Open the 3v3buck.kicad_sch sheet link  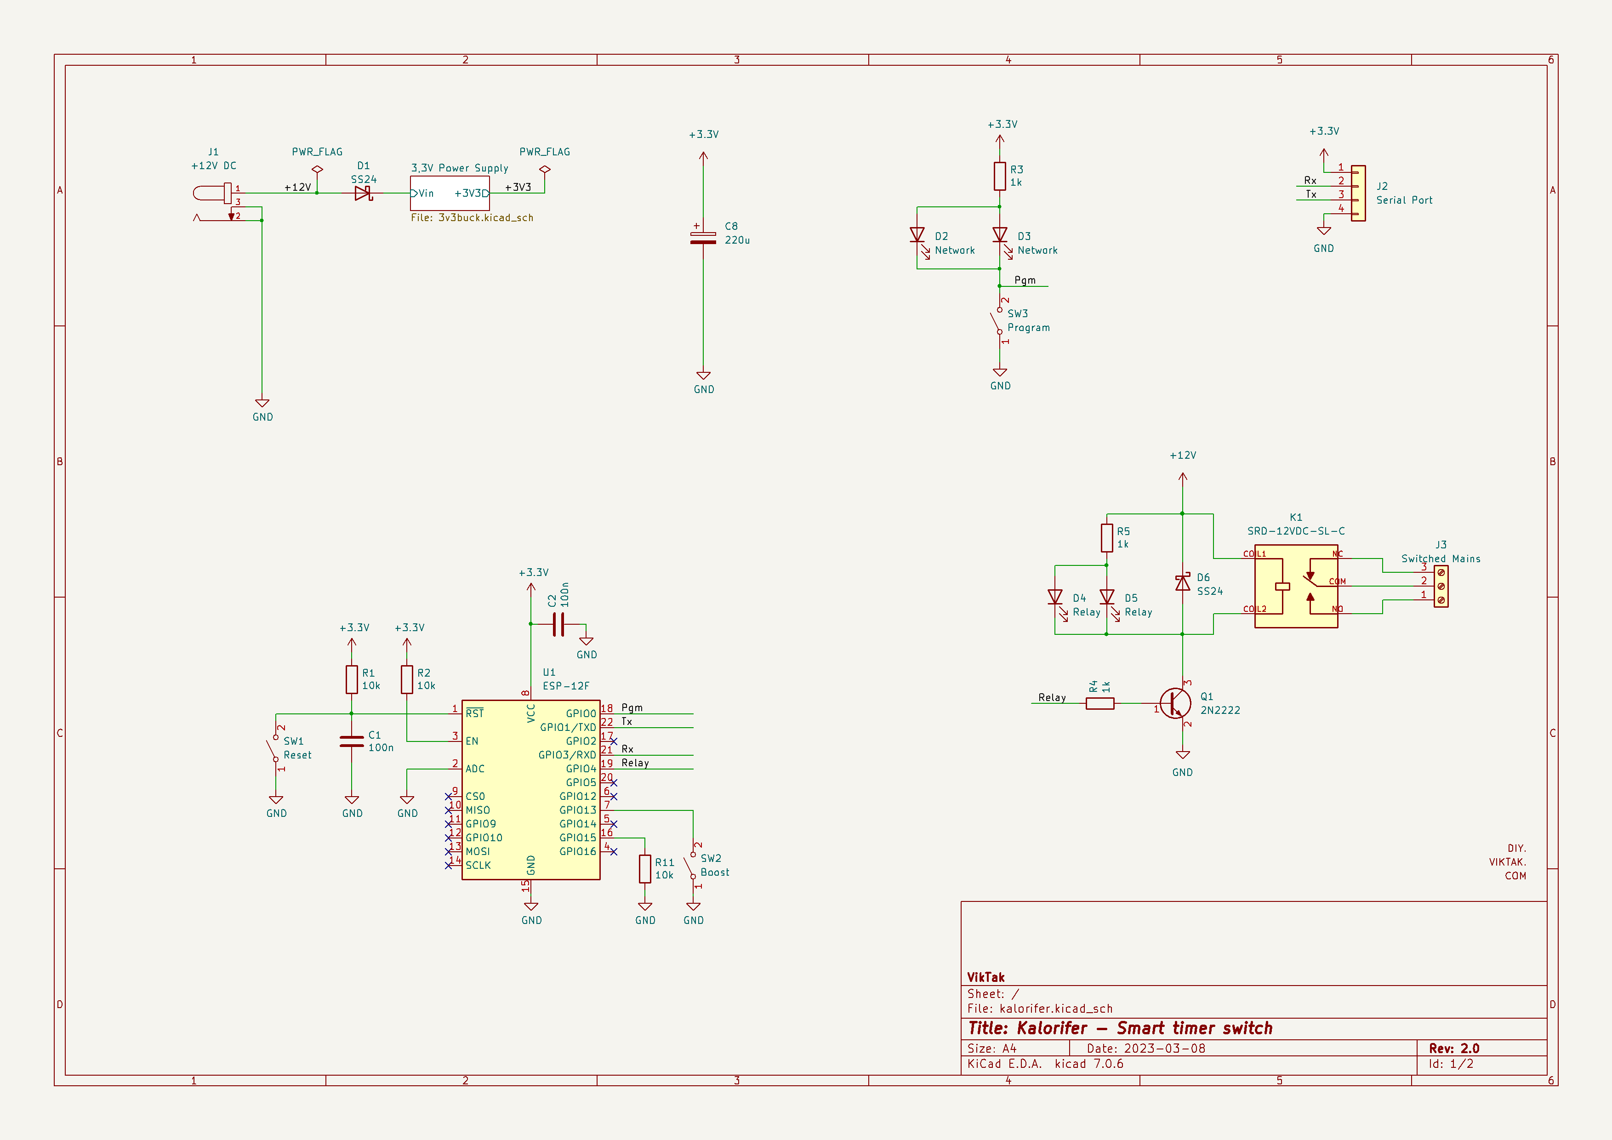pyautogui.click(x=472, y=217)
